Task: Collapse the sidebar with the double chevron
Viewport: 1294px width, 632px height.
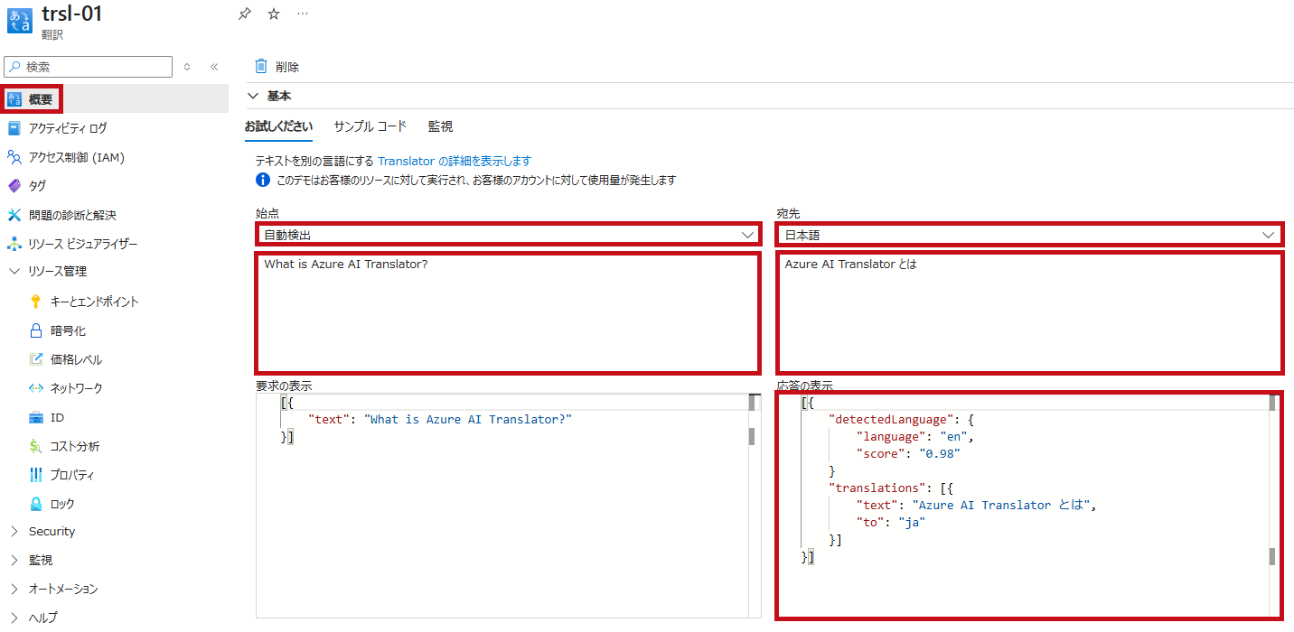Action: tap(214, 67)
